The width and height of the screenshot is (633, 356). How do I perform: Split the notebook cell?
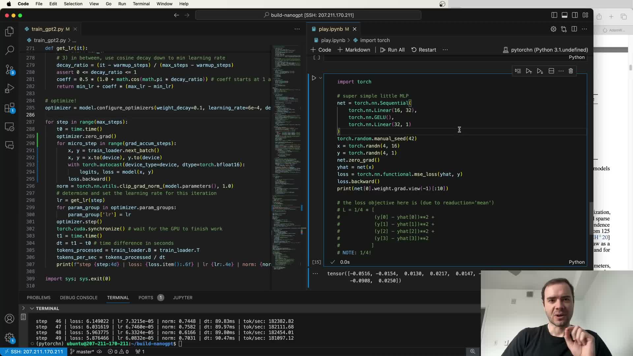(551, 71)
